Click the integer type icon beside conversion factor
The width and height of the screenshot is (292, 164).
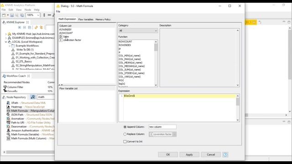point(61,40)
